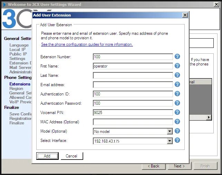Viewport: 222px width, 175px height.
Task: Open Public IP step in sidebar
Action: pos(18,54)
